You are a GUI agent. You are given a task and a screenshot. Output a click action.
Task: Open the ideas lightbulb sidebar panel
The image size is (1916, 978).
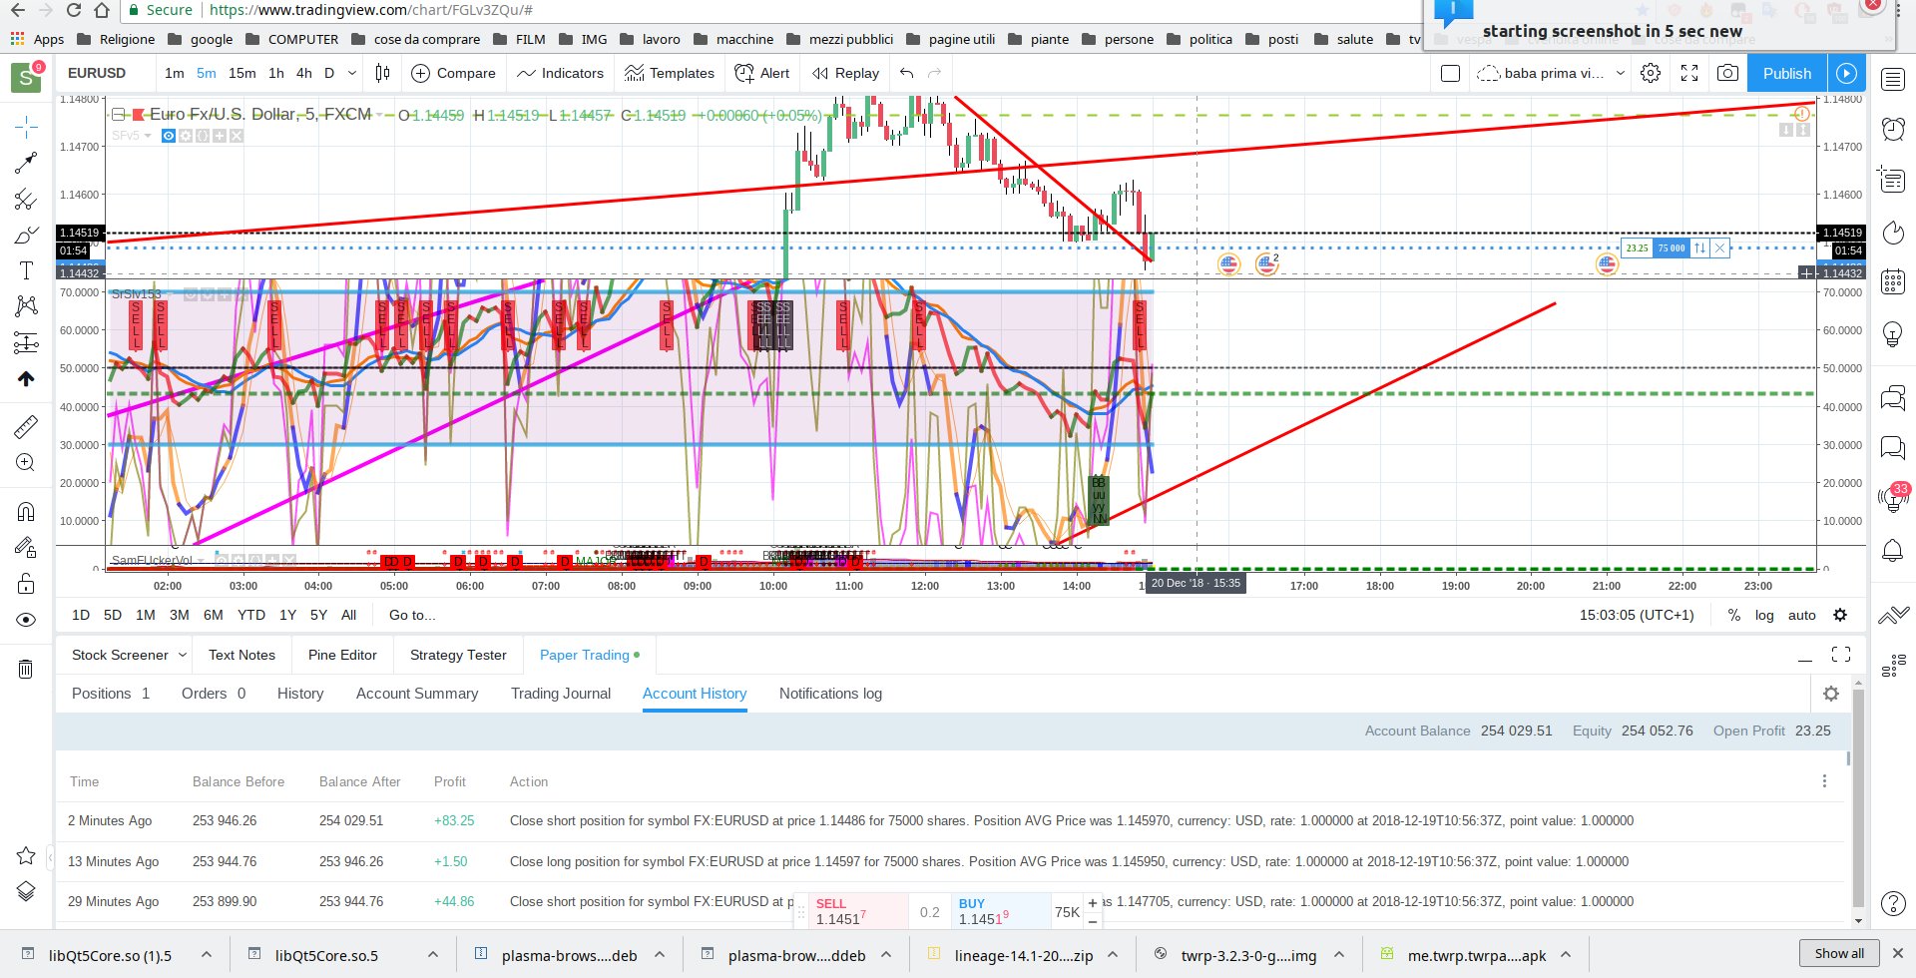pyautogui.click(x=1893, y=333)
